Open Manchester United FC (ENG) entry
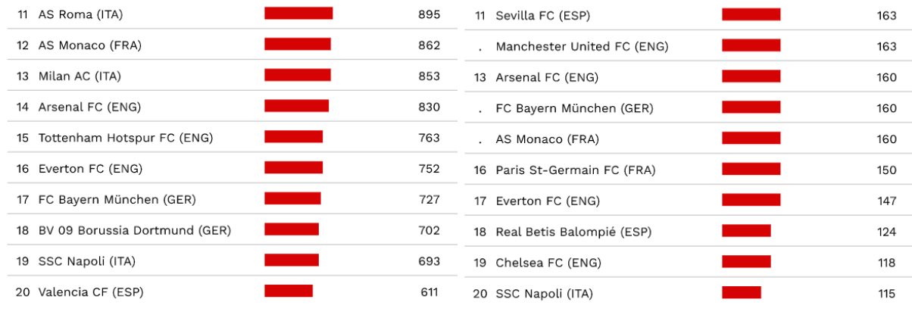 point(582,46)
